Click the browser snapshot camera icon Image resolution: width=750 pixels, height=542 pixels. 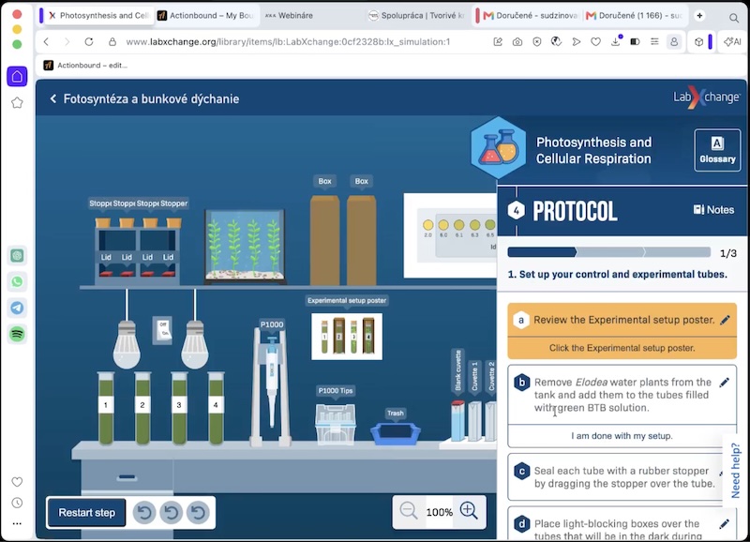[517, 42]
